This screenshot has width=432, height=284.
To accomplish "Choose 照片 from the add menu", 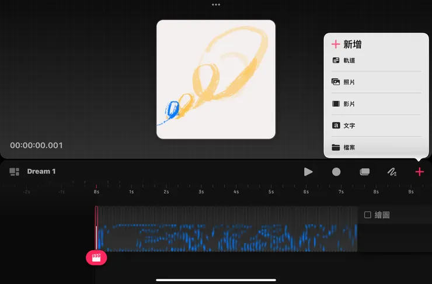I will click(x=377, y=82).
